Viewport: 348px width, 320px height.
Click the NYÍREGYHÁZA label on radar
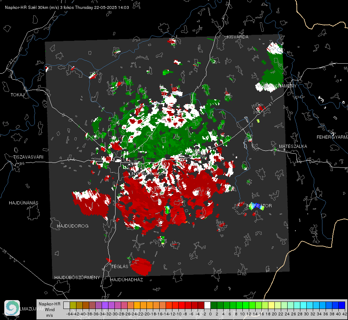tap(148, 174)
